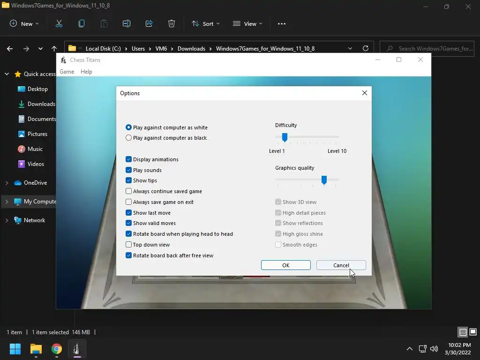This screenshot has width=480, height=360.
Task: Open the See more ellipsis menu
Action: [x=282, y=23]
